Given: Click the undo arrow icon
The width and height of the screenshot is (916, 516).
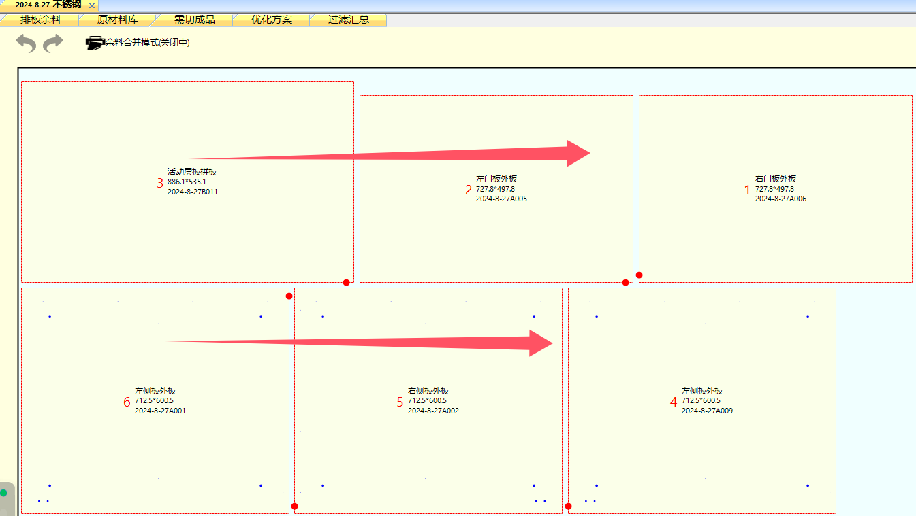Looking at the screenshot, I should [x=26, y=44].
